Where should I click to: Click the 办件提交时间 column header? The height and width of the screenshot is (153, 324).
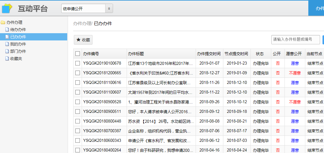pyautogui.click(x=209, y=54)
